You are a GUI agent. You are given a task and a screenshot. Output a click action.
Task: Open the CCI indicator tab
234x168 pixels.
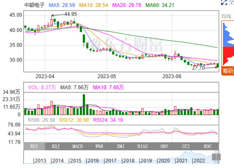(186, 146)
